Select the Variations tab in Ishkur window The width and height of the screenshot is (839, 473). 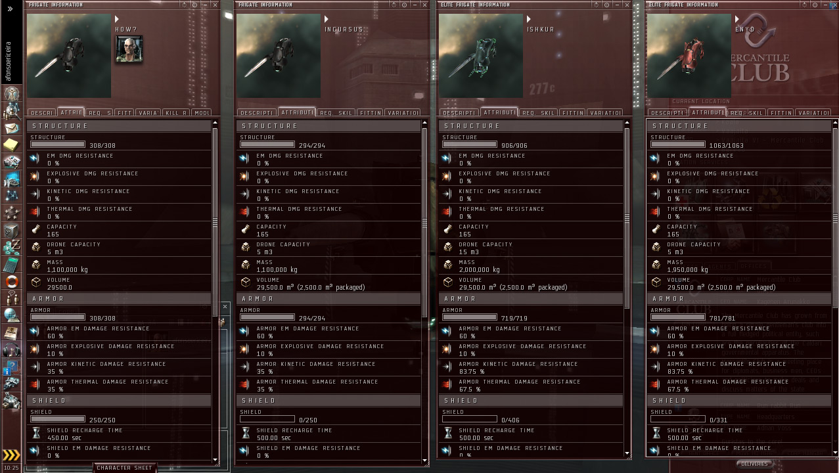pos(604,112)
